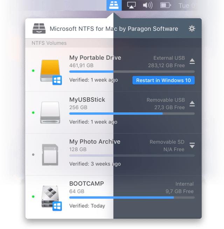
Task: Click the MyUSBStick usage bar
Action: pos(132,113)
